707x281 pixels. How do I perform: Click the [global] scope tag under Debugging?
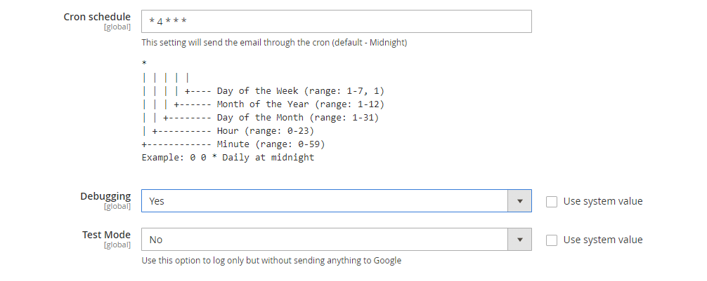[x=117, y=207]
